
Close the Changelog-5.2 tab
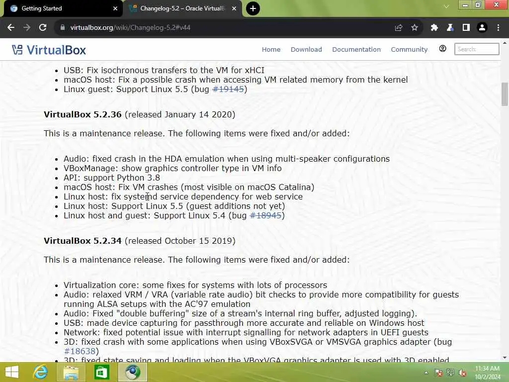click(234, 8)
